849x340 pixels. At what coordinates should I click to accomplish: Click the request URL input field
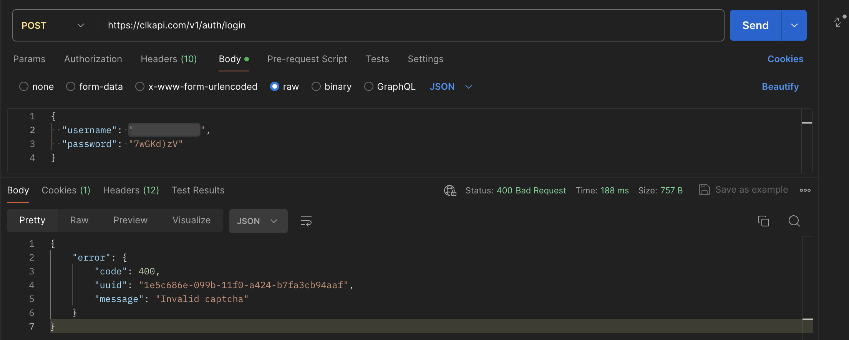click(x=410, y=25)
